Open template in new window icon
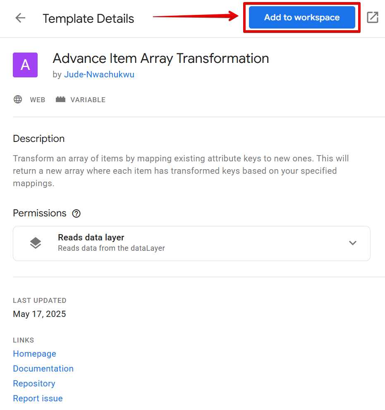The image size is (385, 410). 373,17
